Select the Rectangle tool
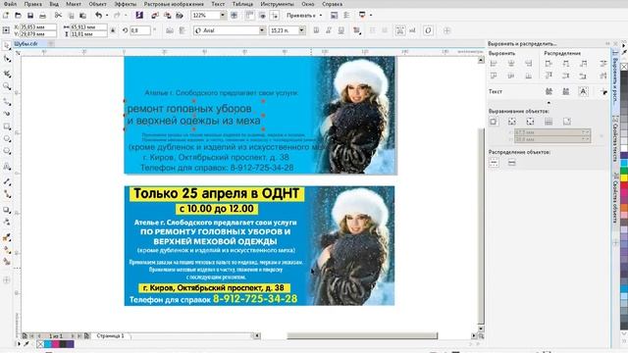The image size is (628, 353). pos(7,126)
